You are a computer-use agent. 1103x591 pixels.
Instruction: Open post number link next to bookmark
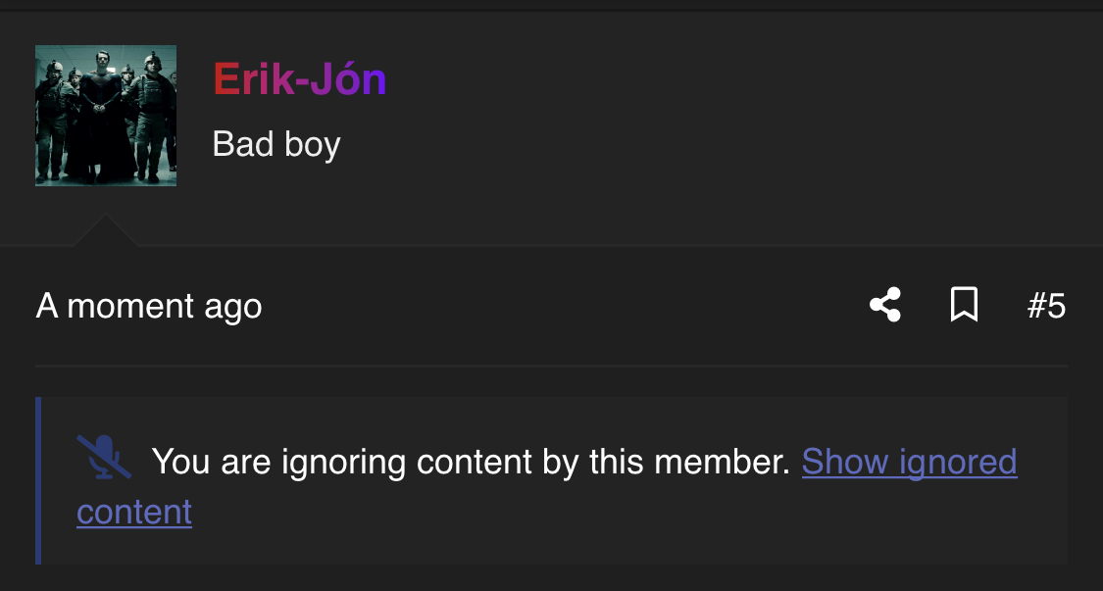coord(1046,306)
